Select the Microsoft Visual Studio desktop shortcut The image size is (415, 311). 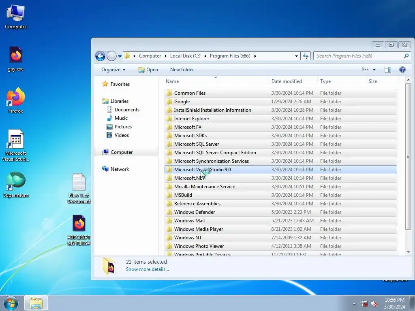tap(16, 145)
